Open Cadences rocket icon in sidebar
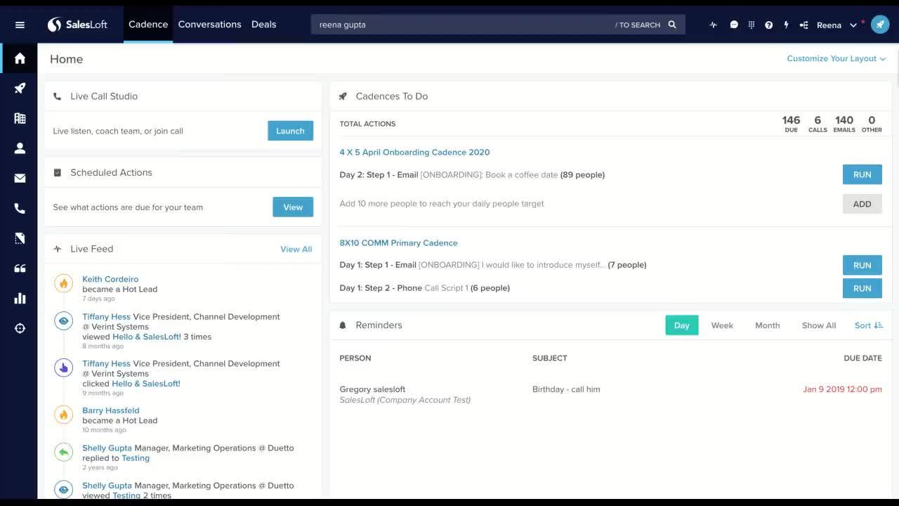Screen dimensions: 899x506 click(x=20, y=88)
